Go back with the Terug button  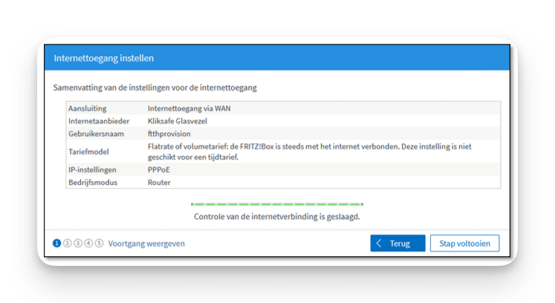click(x=397, y=243)
